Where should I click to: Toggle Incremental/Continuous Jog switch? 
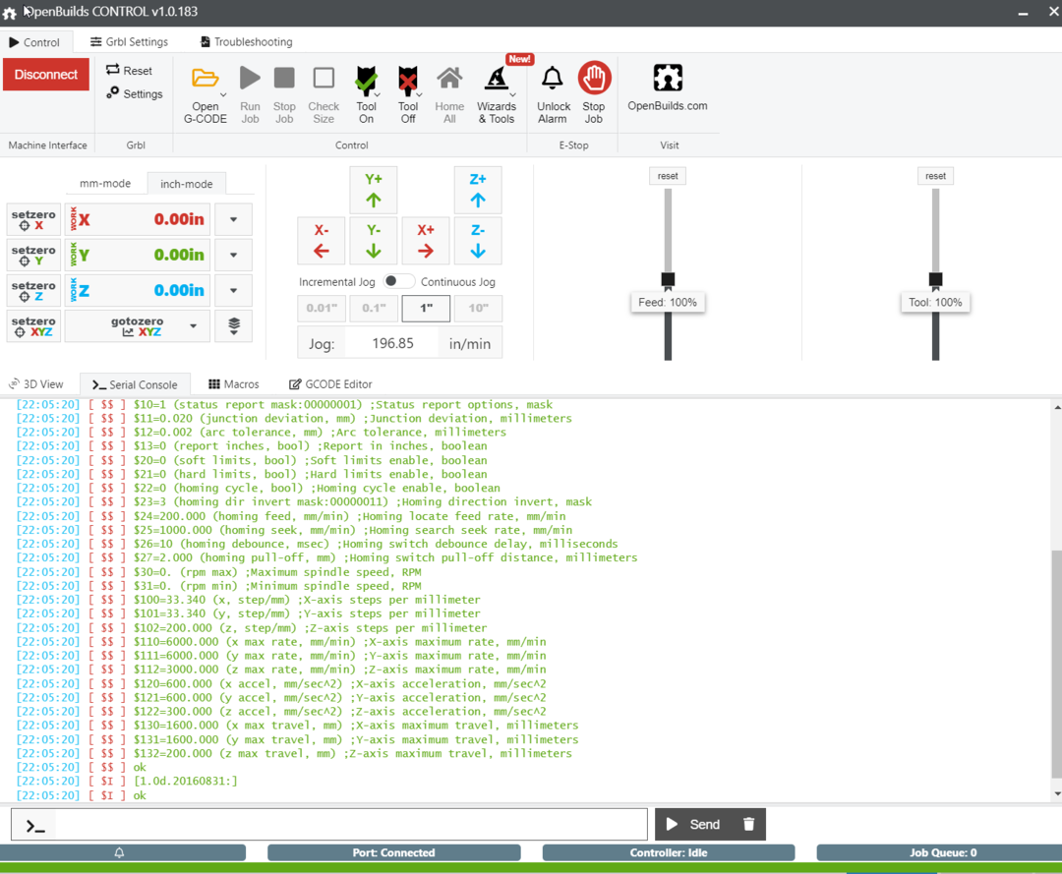coord(398,281)
